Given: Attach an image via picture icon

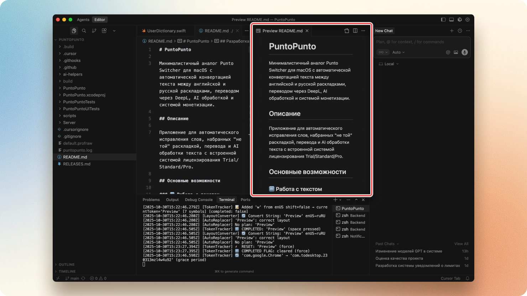Looking at the screenshot, I should click(456, 52).
